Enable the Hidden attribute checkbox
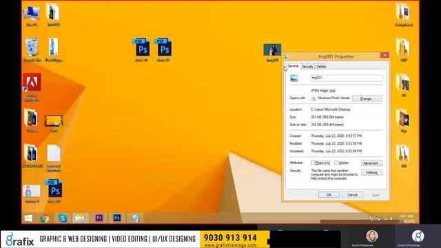The image size is (441, 248). point(336,163)
